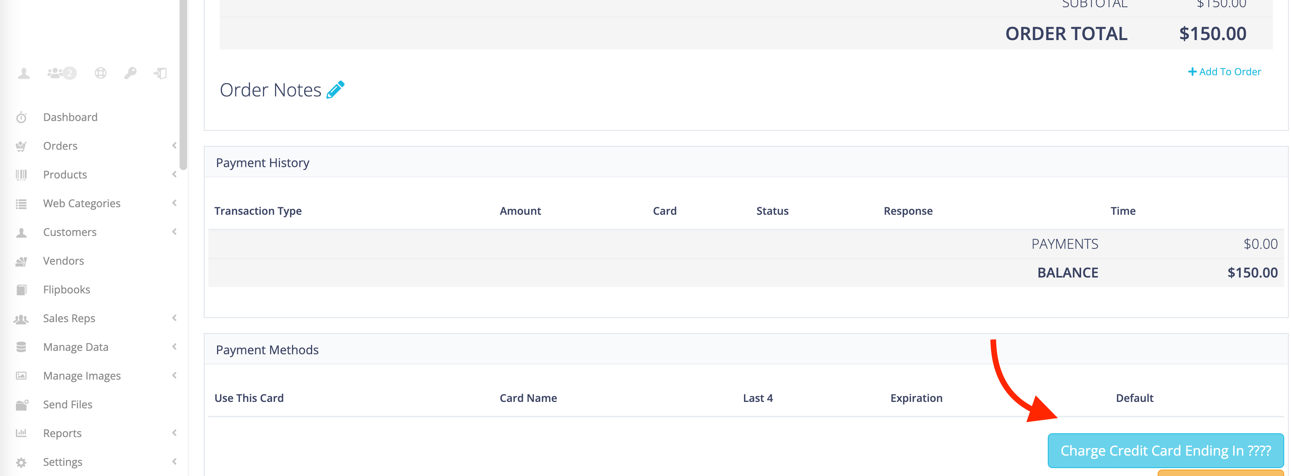
Task: Open the Orders sidebar menu
Action: 60,146
